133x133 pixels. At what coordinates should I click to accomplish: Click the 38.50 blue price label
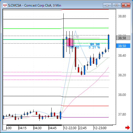[x=123, y=46]
